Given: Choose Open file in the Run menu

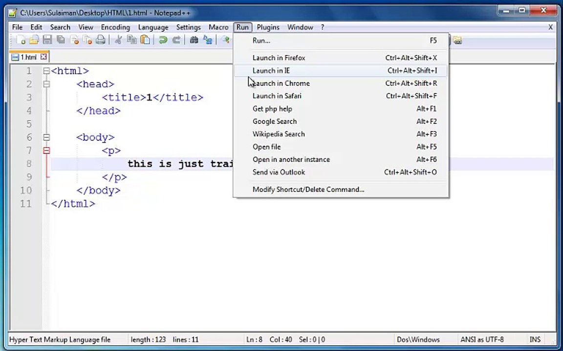Looking at the screenshot, I should [x=341, y=146].
